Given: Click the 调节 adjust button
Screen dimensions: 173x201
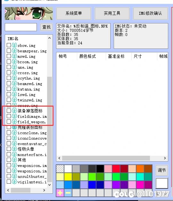Looking at the screenshot, I should [161, 170].
